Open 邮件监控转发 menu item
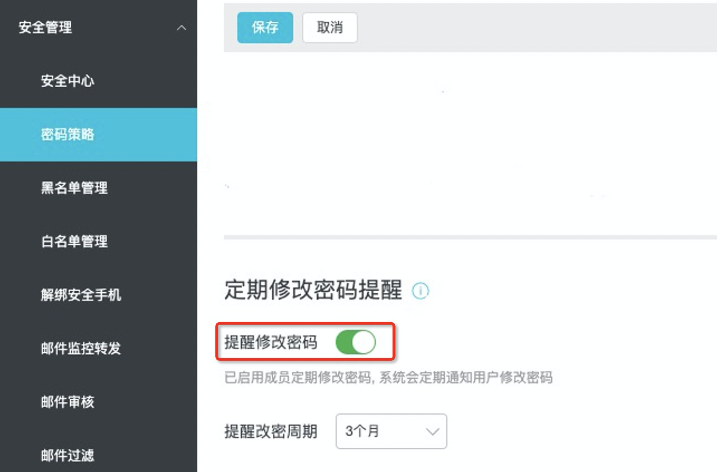 [98, 348]
